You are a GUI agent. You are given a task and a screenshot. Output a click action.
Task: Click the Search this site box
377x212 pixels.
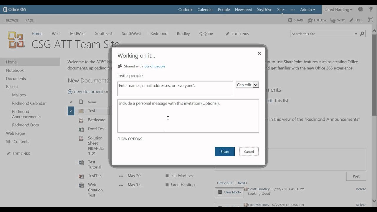pos(323,34)
